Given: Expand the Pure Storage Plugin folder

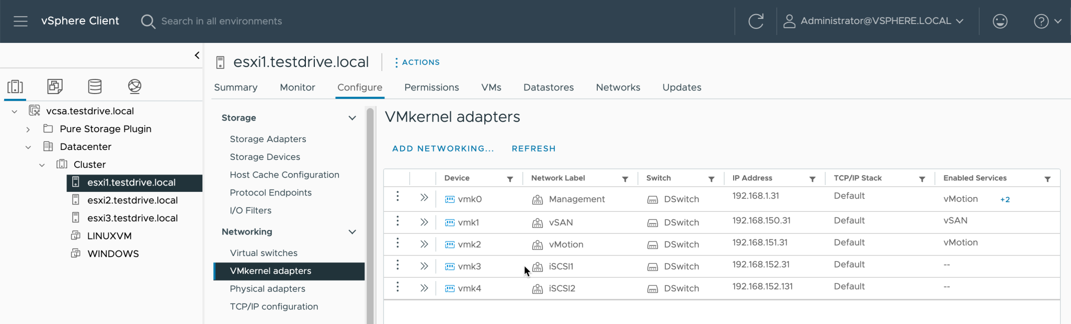Looking at the screenshot, I should coord(28,129).
